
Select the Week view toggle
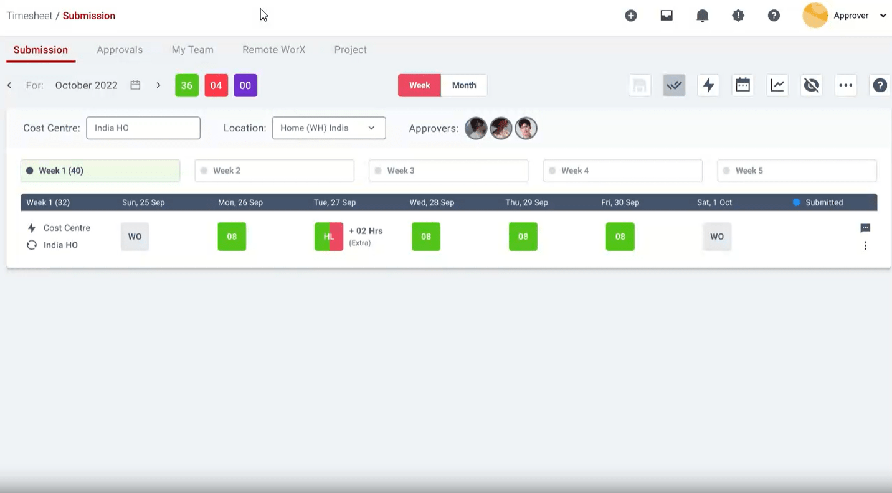click(x=419, y=86)
